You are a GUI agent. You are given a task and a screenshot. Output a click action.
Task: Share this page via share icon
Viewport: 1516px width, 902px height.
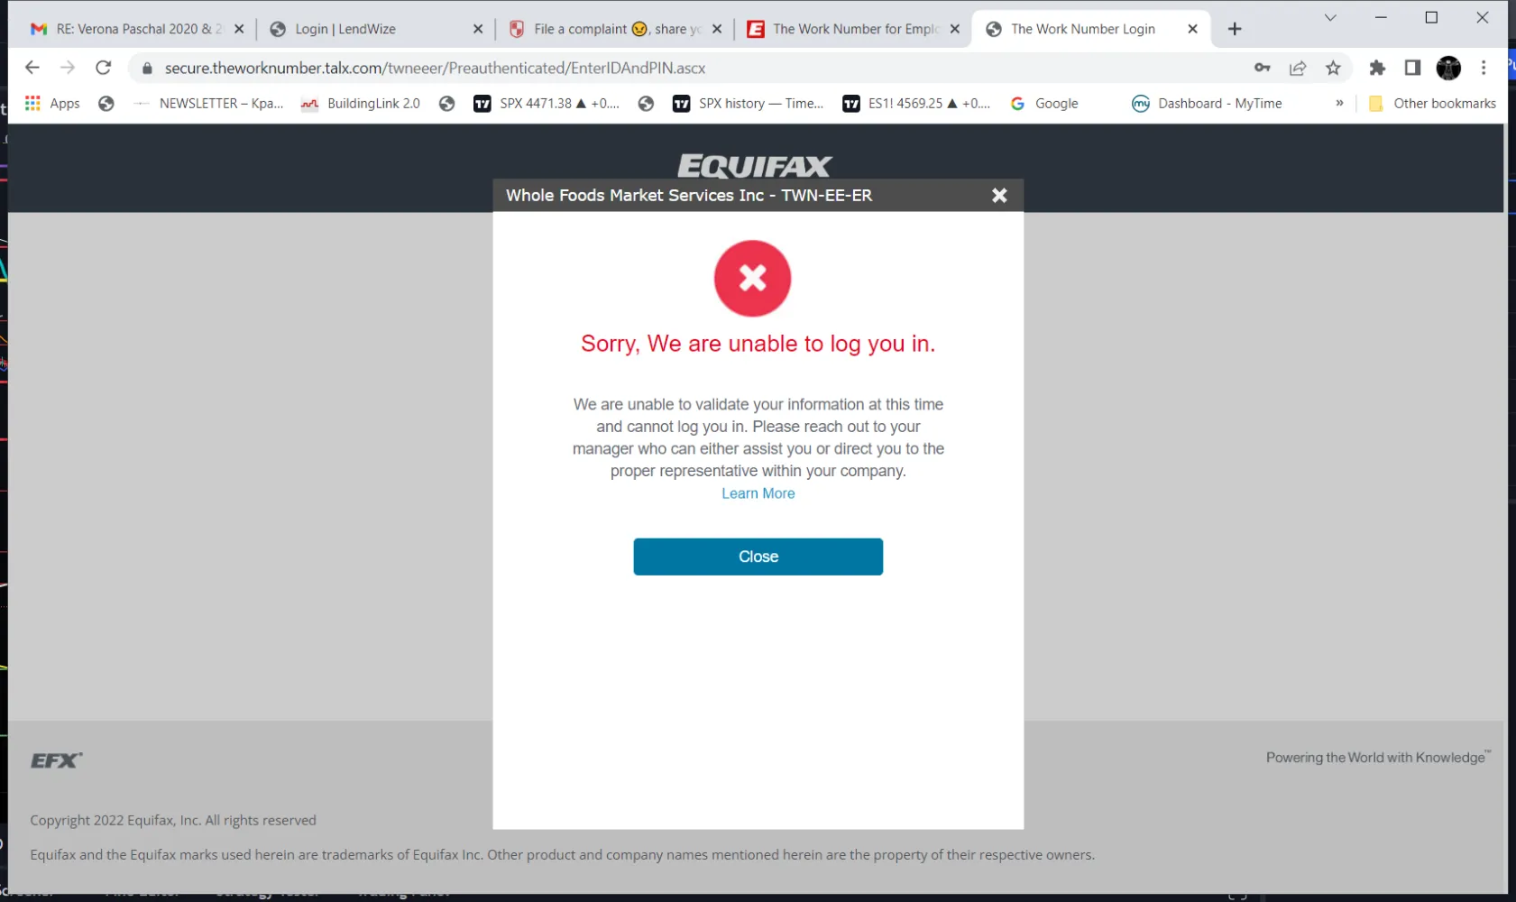1298,68
